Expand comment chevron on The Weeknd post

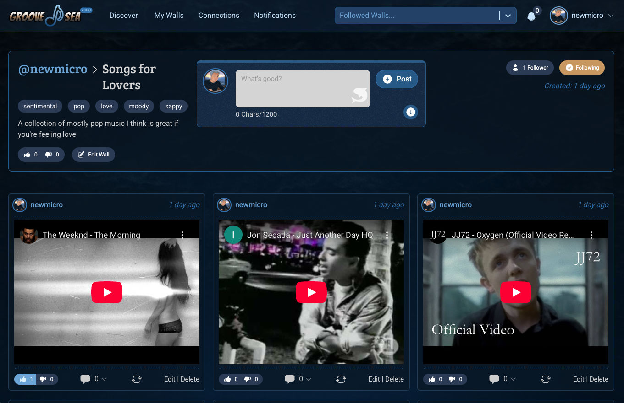pyautogui.click(x=104, y=379)
